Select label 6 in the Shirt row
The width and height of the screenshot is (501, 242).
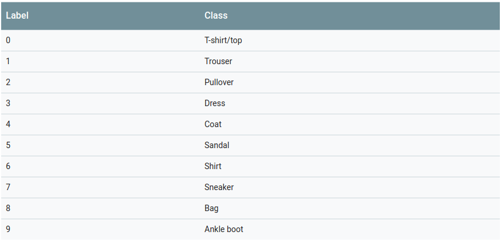pos(8,166)
